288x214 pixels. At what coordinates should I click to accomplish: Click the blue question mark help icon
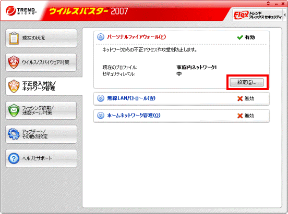(x=14, y=158)
